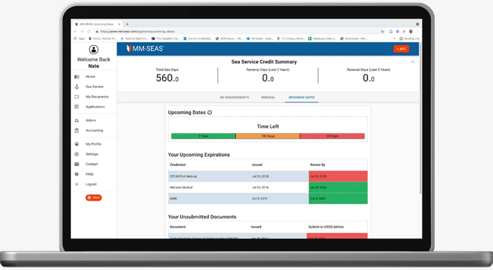Select the MM-SEAS Upcoming Dates browser tab
Viewport: 493px width, 270px height.
[98, 24]
